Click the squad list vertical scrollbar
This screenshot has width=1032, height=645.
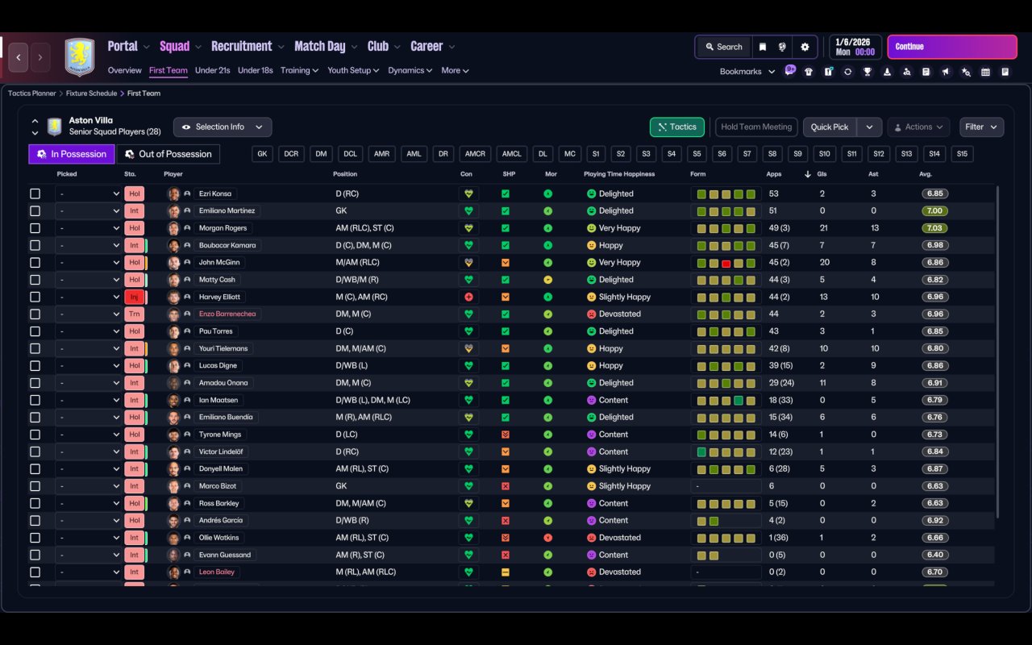pyautogui.click(x=998, y=352)
